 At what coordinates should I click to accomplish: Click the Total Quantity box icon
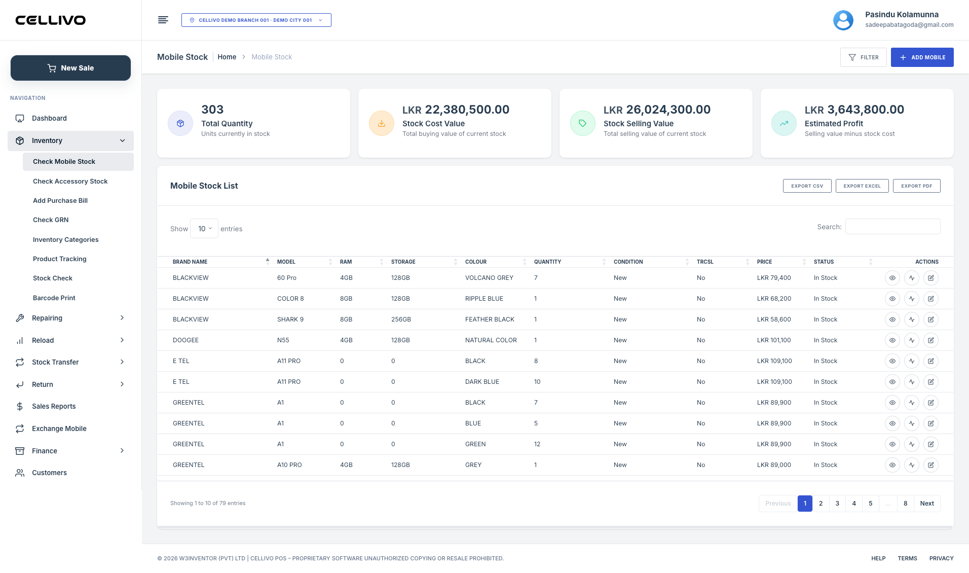(x=180, y=123)
